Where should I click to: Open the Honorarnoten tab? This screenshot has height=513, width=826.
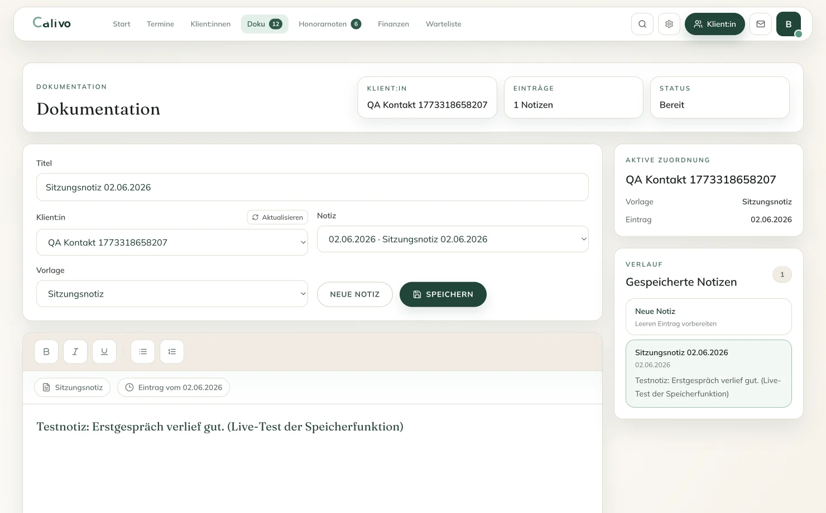click(x=330, y=24)
